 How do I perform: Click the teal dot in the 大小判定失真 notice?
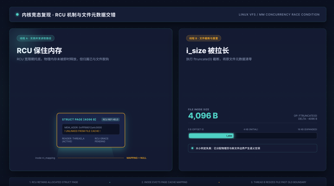192,148
